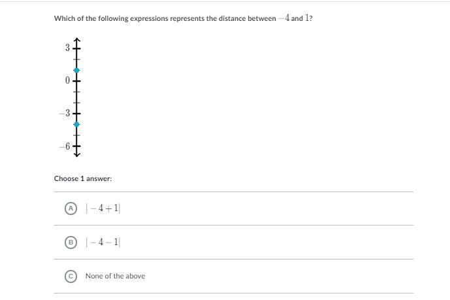Select radio button B

click(x=71, y=242)
